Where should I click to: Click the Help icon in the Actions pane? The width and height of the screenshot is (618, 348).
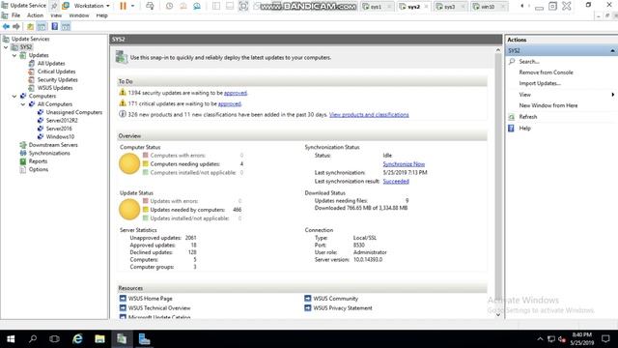tap(511, 129)
